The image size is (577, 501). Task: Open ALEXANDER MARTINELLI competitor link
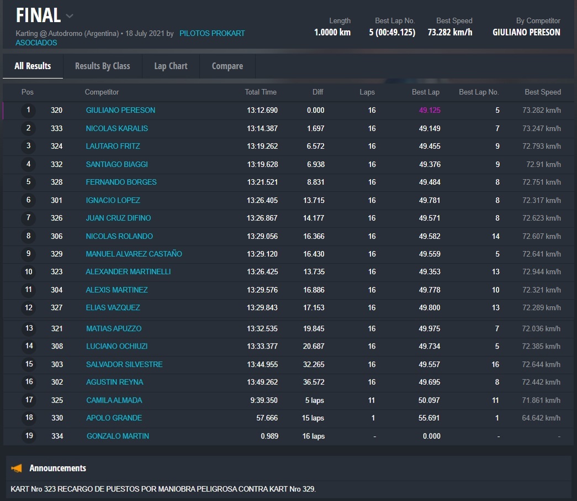(128, 272)
